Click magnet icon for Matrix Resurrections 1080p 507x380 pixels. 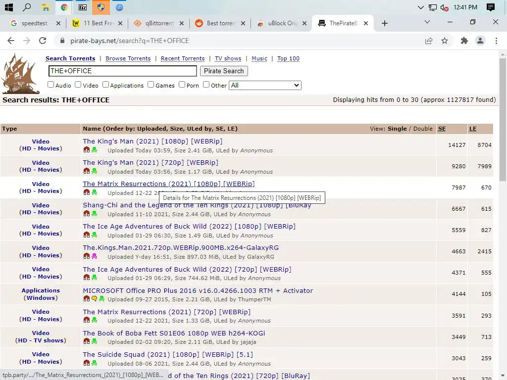pyautogui.click(x=86, y=192)
